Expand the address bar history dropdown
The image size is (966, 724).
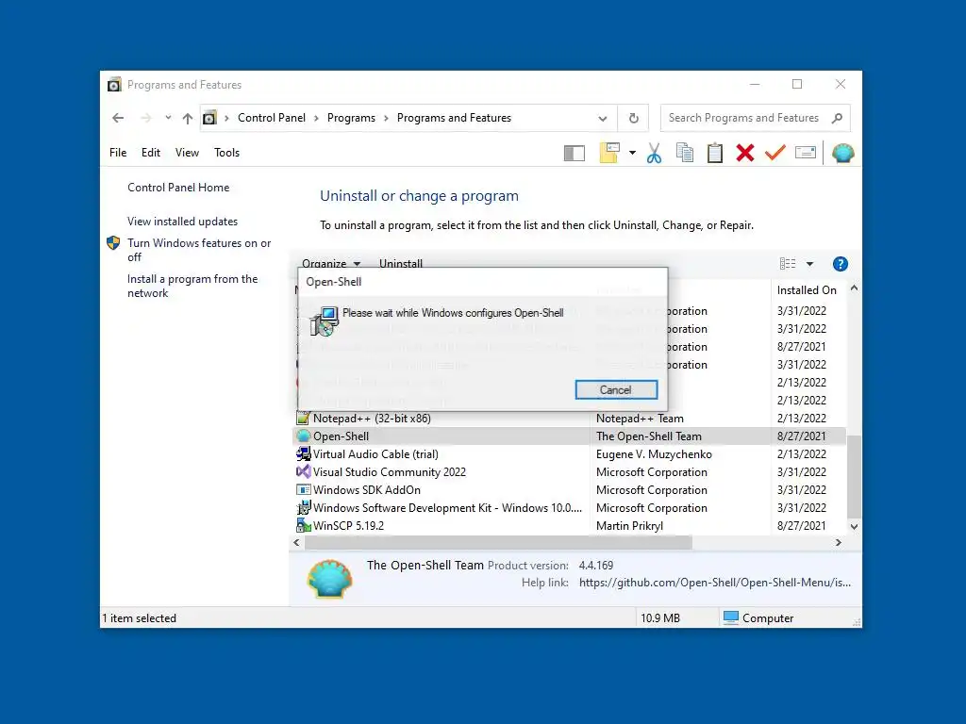pyautogui.click(x=603, y=119)
